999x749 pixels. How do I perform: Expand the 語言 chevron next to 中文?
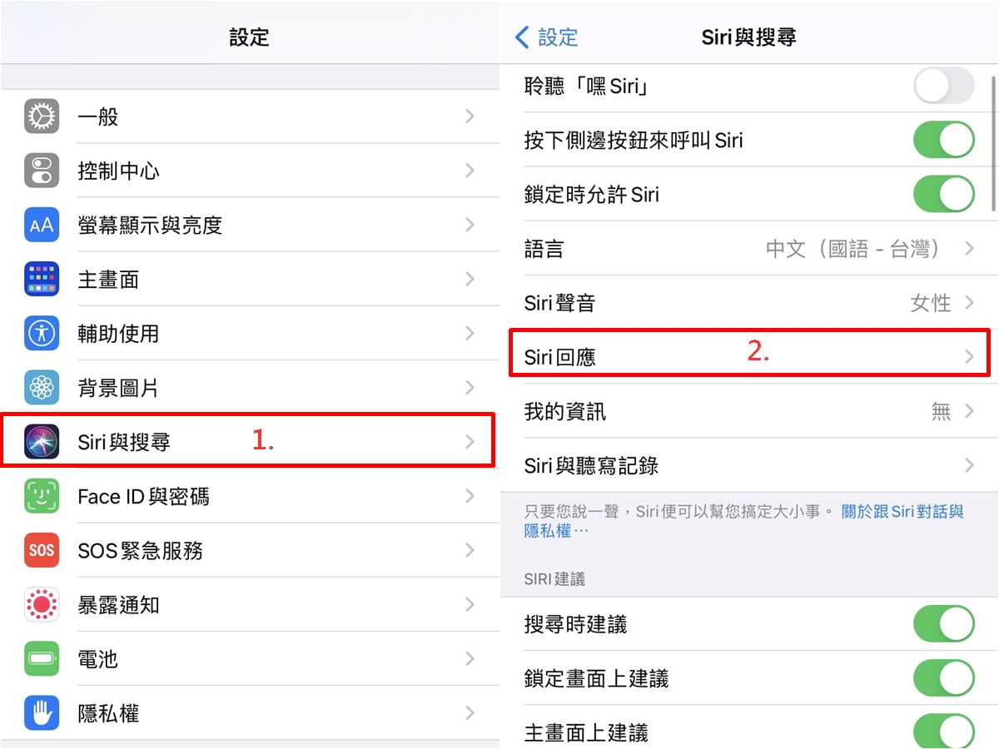tap(969, 248)
